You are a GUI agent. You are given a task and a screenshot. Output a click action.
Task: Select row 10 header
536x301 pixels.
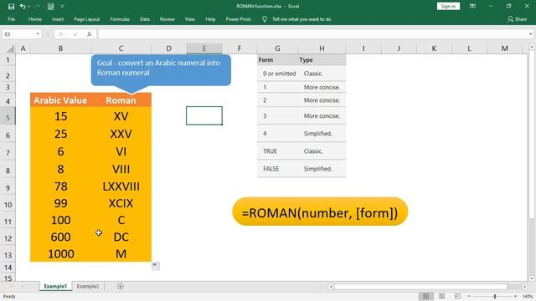[x=8, y=204]
